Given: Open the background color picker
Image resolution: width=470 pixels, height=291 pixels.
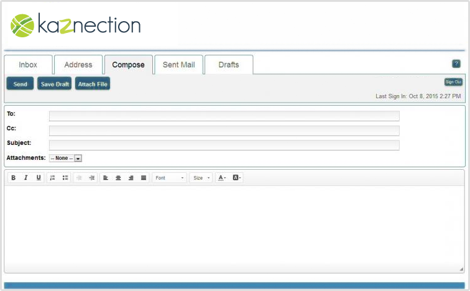Looking at the screenshot, I should (236, 178).
